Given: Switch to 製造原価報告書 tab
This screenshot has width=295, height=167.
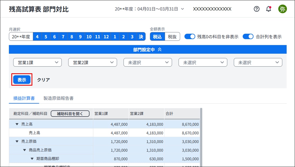Looking at the screenshot, I should [x=59, y=98].
